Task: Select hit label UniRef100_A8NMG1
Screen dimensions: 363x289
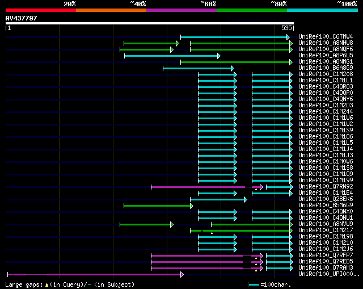Action: pyautogui.click(x=326, y=62)
